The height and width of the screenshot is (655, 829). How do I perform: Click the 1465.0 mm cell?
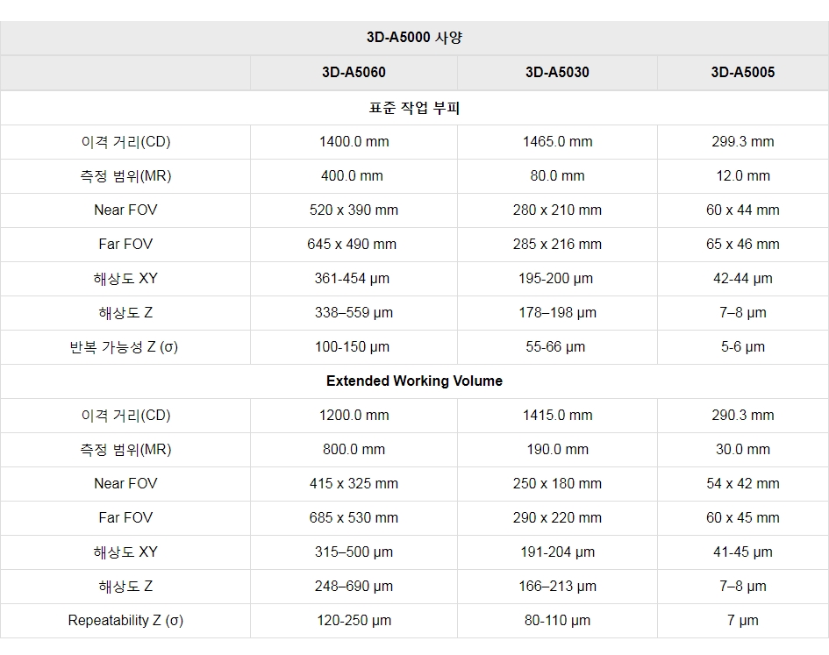pyautogui.click(x=557, y=142)
